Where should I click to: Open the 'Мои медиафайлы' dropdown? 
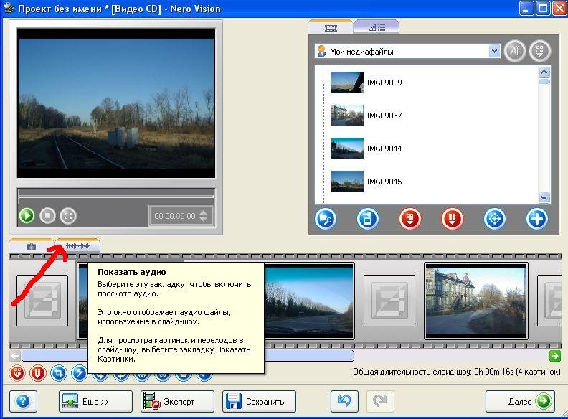coord(494,51)
